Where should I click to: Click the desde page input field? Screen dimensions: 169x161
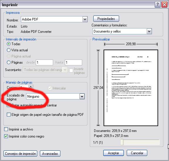click(x=44, y=62)
